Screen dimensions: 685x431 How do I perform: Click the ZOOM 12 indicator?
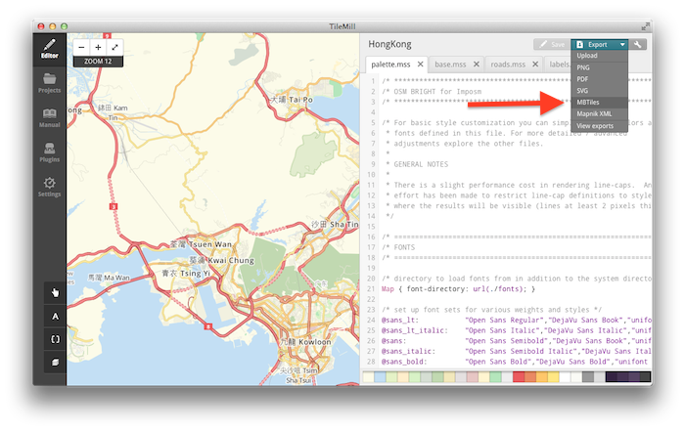pos(98,62)
